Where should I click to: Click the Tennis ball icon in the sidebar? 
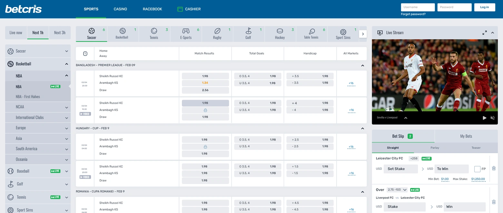(x=10, y=197)
